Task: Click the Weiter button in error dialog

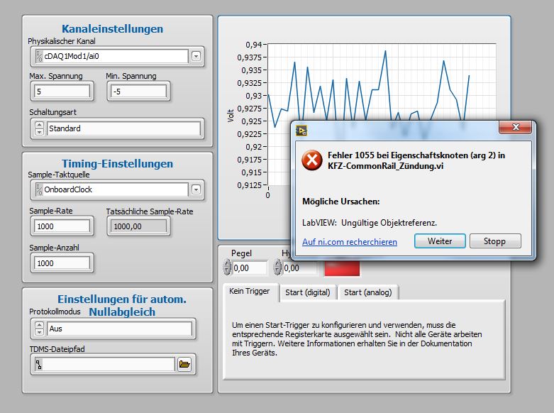Action: pyautogui.click(x=440, y=241)
